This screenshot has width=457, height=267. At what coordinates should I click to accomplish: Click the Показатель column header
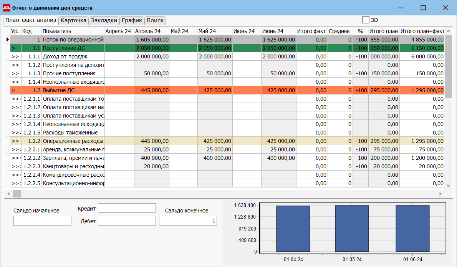[57, 31]
